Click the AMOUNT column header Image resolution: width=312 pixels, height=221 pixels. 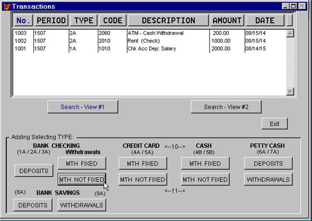pyautogui.click(x=227, y=20)
